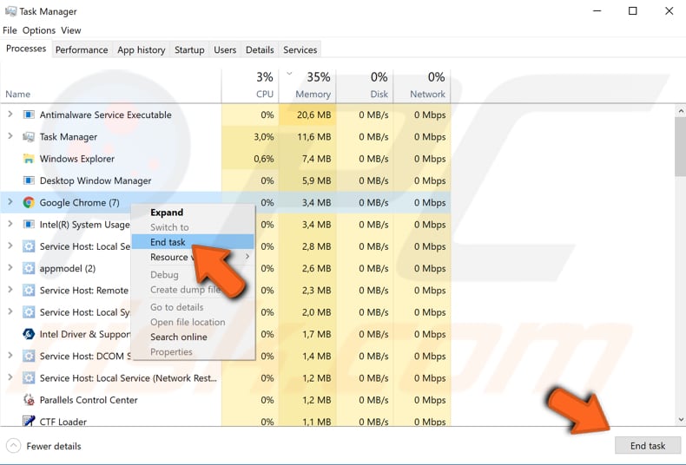Open the File menu
686x465 pixels.
[x=10, y=30]
